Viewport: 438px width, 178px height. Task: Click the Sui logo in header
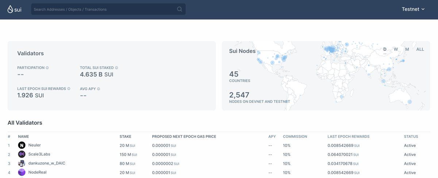point(15,9)
